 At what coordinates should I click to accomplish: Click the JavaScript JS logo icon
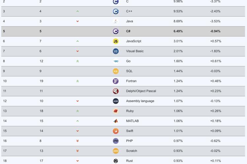pos(116,41)
